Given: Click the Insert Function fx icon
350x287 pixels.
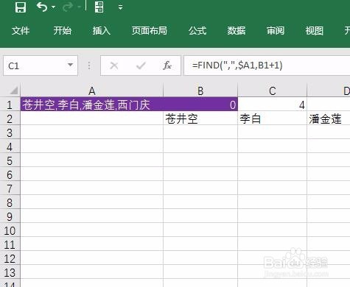Looking at the screenshot, I should pos(167,65).
